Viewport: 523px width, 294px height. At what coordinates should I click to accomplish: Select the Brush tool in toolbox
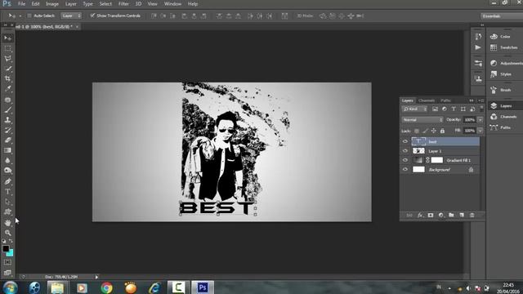7,109
